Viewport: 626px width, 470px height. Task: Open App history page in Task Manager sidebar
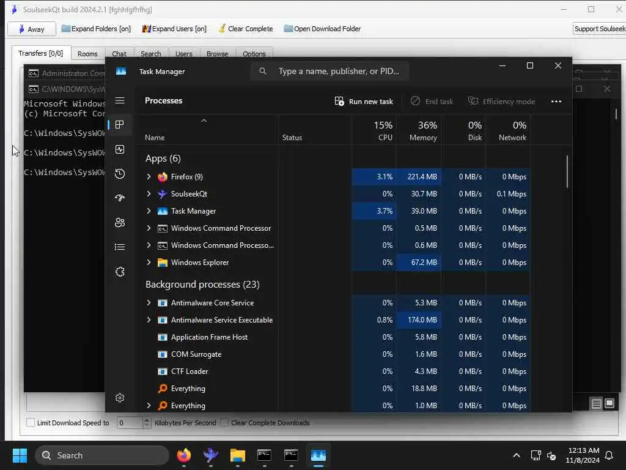click(x=120, y=174)
